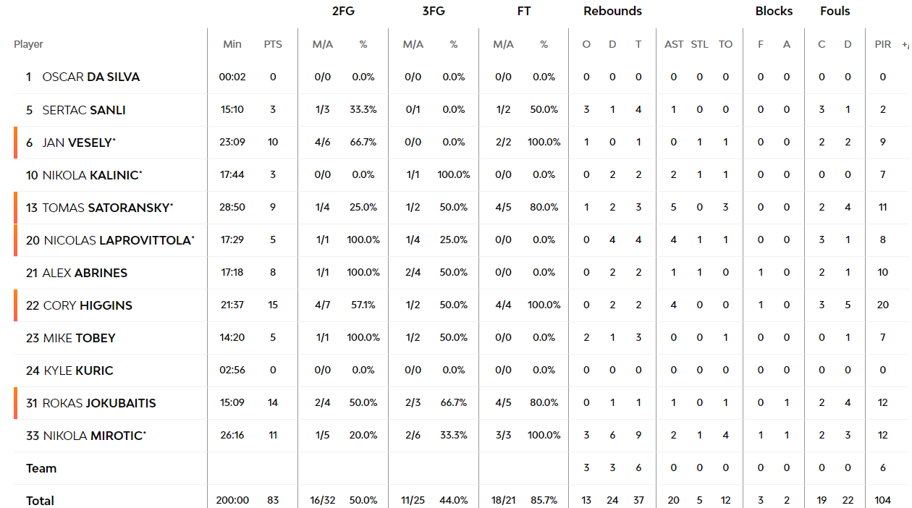This screenshot has height=508, width=912.
Task: Click the PTS column header
Action: tap(273, 44)
